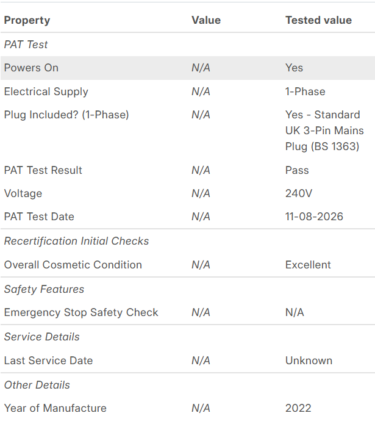
Task: Click the Standard UK 3-Pin Mains Plug text
Action: point(324,131)
